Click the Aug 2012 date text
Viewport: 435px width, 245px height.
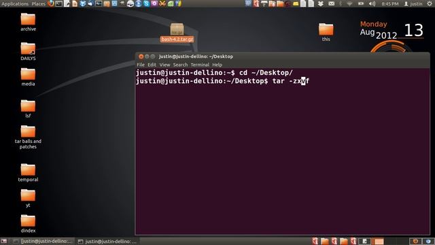point(379,34)
